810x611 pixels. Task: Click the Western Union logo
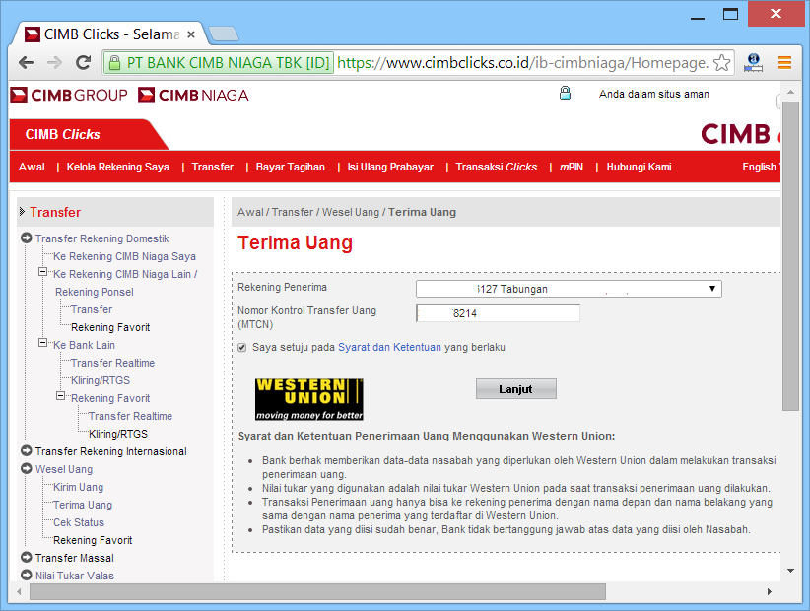[x=308, y=399]
